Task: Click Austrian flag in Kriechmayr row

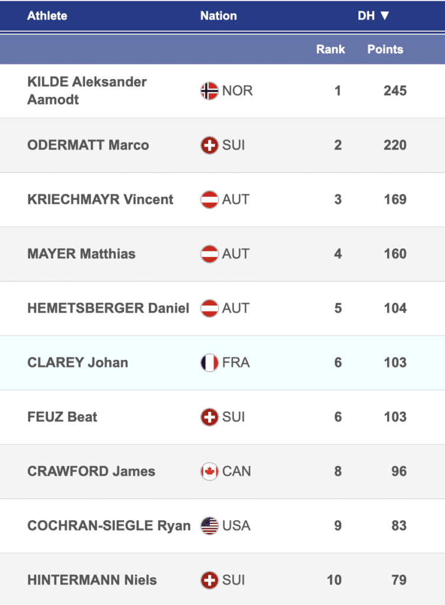Action: [209, 200]
